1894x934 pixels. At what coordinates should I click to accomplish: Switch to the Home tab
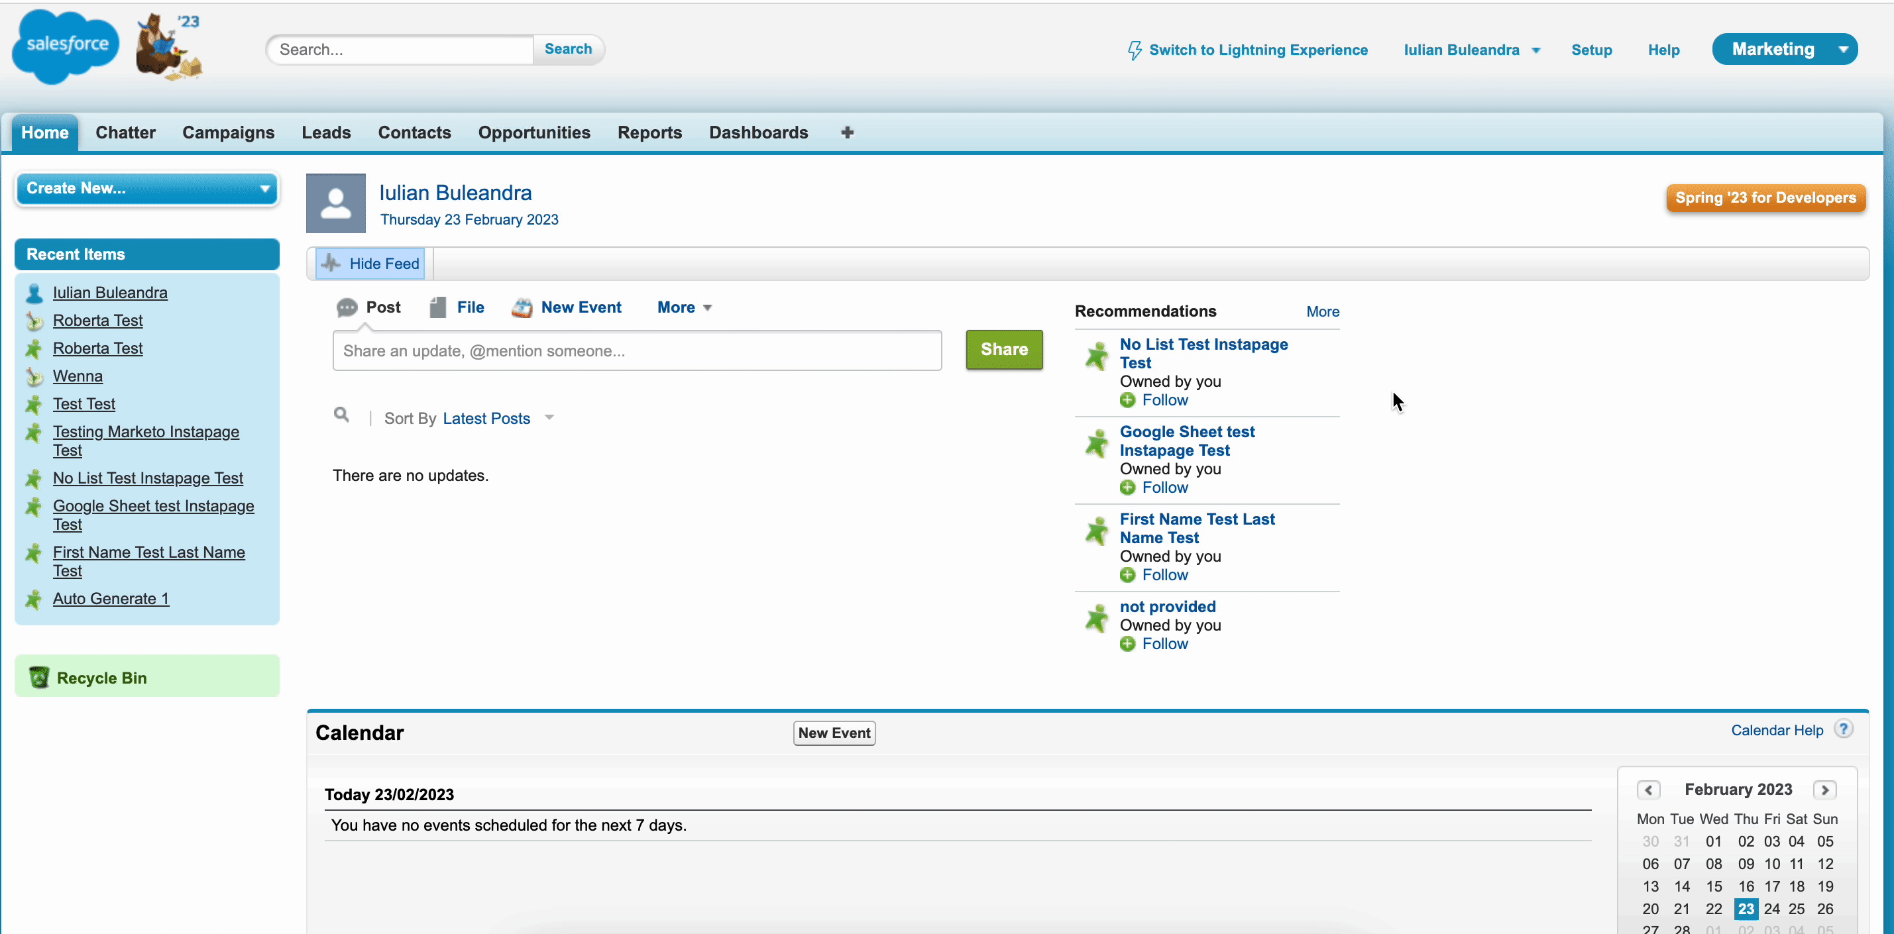[45, 132]
